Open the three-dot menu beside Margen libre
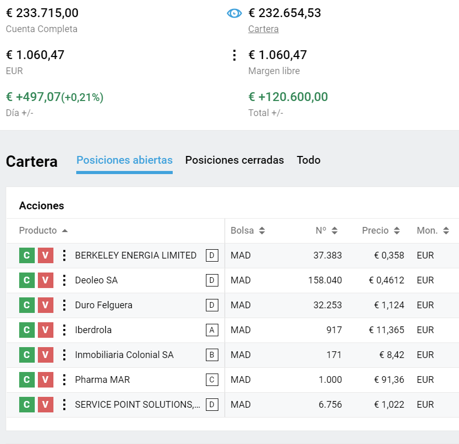The width and height of the screenshot is (459, 444). pyautogui.click(x=234, y=55)
